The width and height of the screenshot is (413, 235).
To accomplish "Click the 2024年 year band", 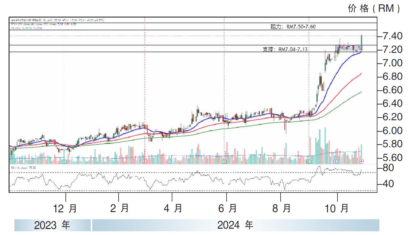I will (236, 225).
